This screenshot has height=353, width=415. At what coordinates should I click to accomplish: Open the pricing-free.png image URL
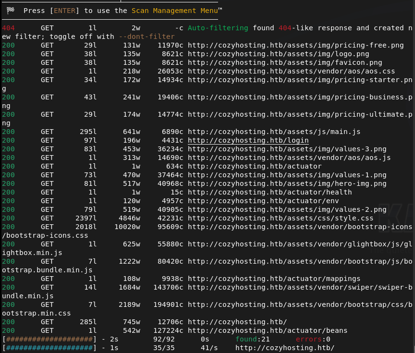pyautogui.click(x=295, y=45)
